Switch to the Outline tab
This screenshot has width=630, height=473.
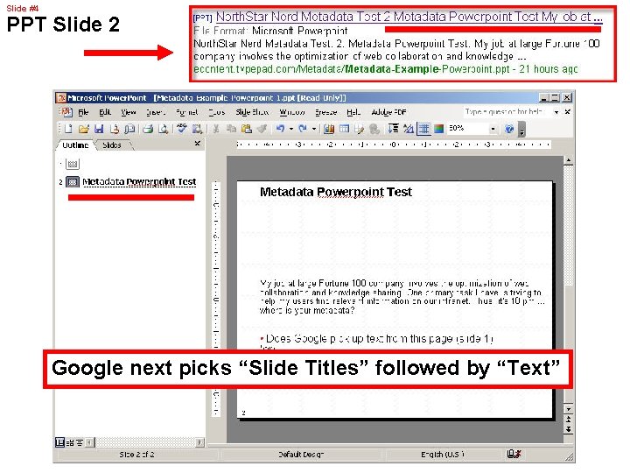75,145
